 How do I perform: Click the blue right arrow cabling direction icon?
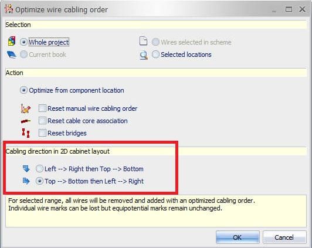tap(26, 181)
